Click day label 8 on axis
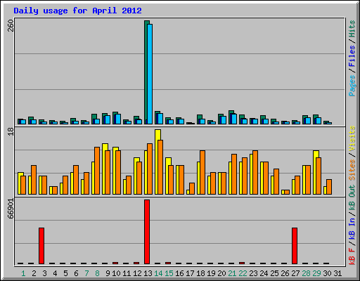This screenshot has height=281, width=360. pos(97,273)
